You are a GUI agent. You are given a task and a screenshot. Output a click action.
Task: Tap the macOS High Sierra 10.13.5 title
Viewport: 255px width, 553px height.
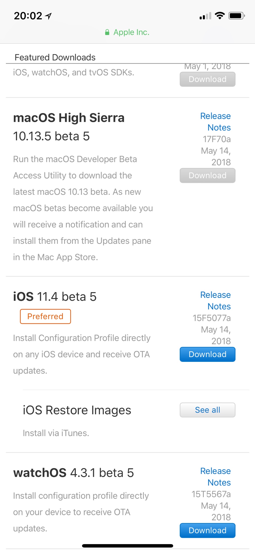pyautogui.click(x=69, y=127)
